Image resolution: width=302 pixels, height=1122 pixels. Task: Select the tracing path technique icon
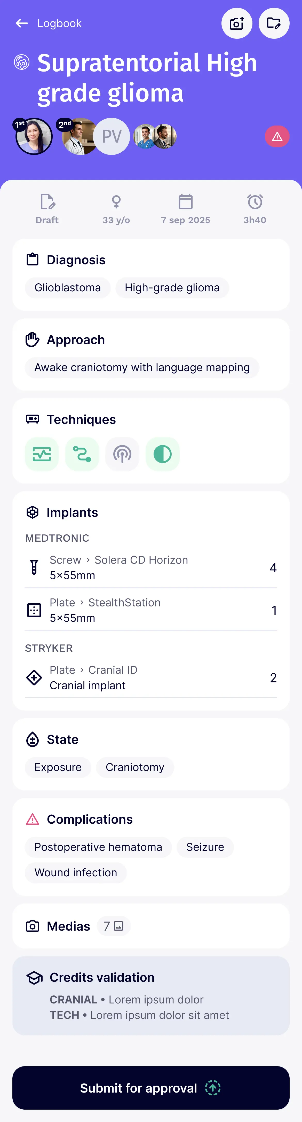pyautogui.click(x=82, y=454)
